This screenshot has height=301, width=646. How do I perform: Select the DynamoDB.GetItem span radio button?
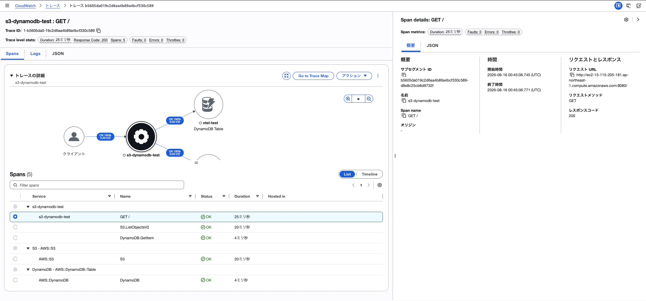tap(15, 238)
